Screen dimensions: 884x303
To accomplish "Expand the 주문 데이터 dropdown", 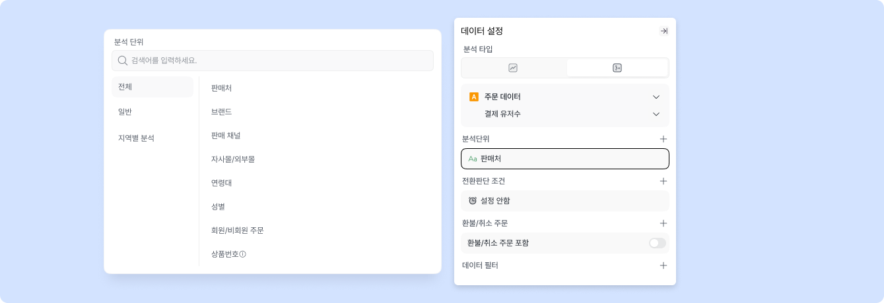I will 656,97.
